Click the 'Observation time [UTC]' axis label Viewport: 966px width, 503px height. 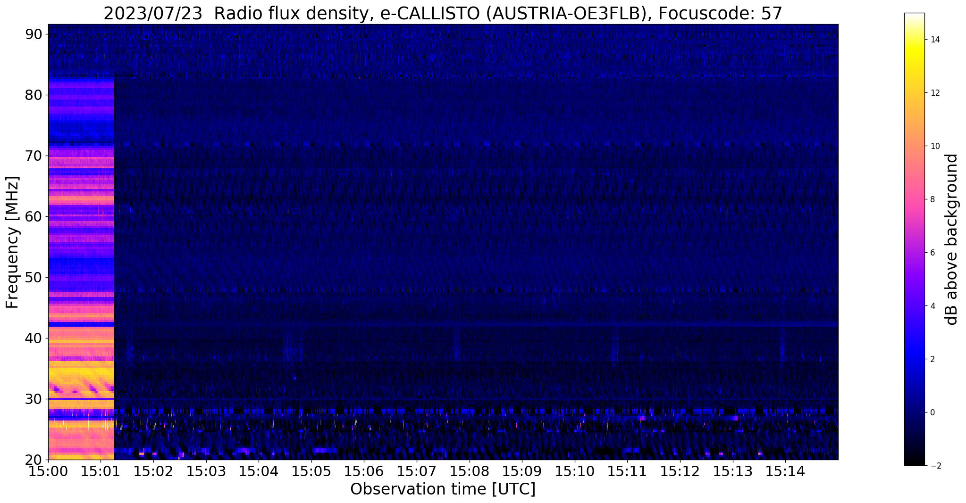click(443, 489)
